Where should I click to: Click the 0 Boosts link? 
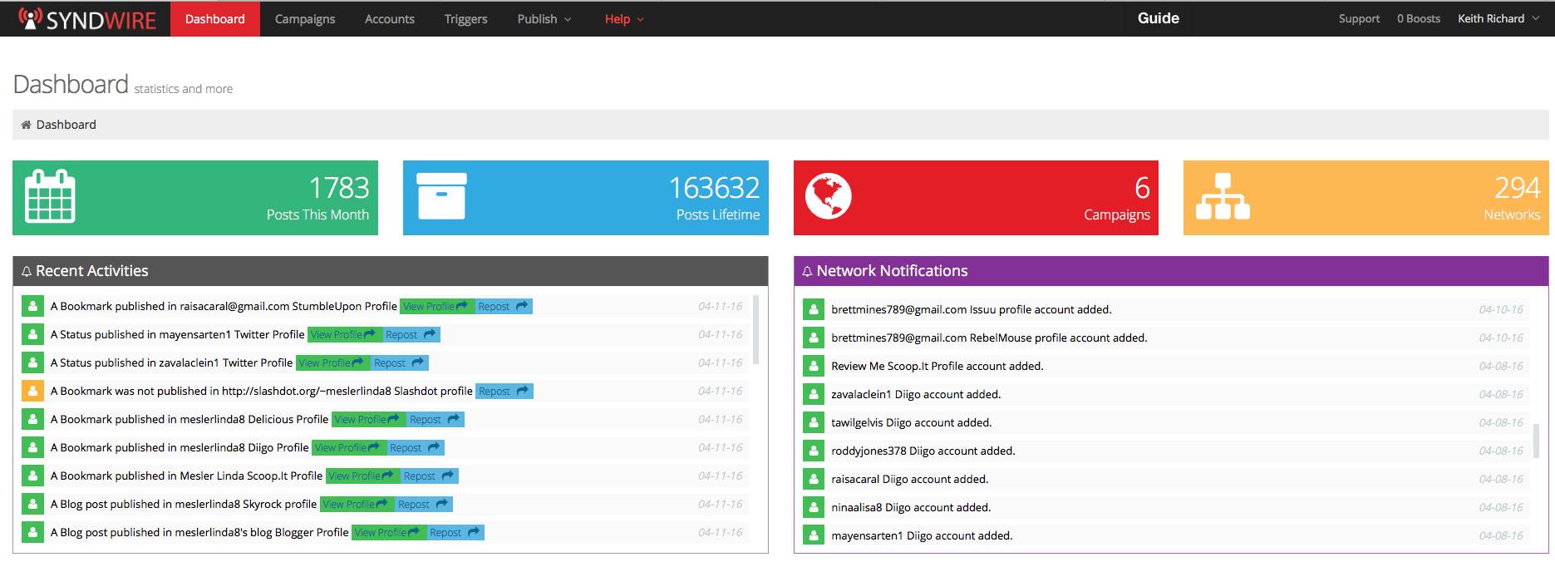pyautogui.click(x=1418, y=19)
